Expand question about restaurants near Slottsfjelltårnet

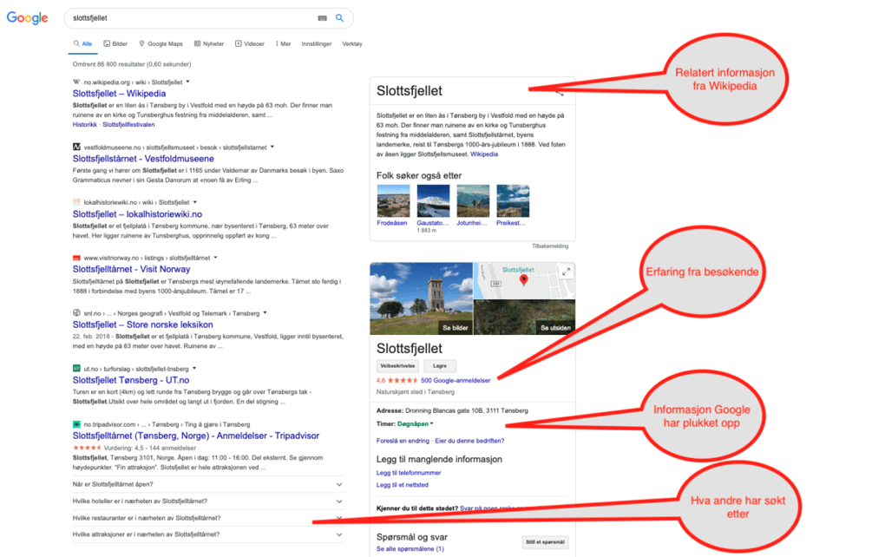point(207,517)
